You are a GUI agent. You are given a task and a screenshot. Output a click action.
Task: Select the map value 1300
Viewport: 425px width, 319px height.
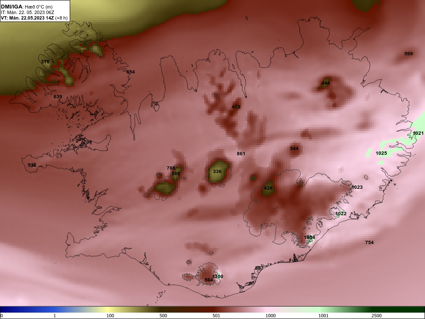pos(218,277)
